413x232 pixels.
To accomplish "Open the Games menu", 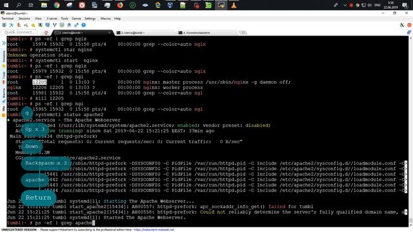I will click(x=76, y=19).
